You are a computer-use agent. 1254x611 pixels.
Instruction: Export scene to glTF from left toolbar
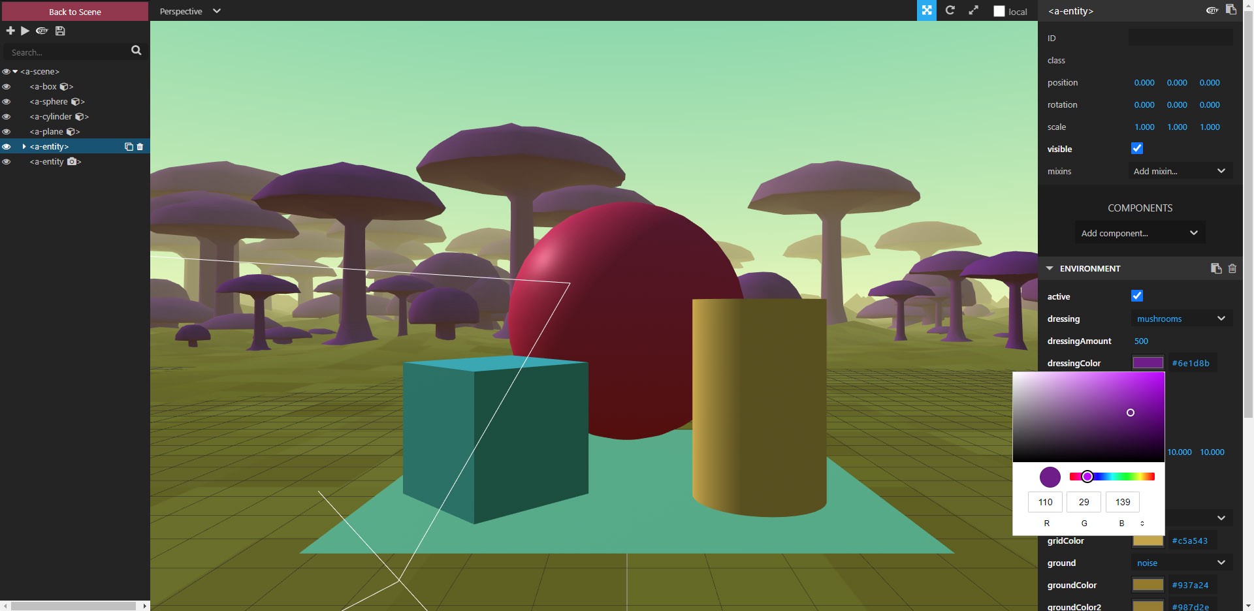point(42,31)
